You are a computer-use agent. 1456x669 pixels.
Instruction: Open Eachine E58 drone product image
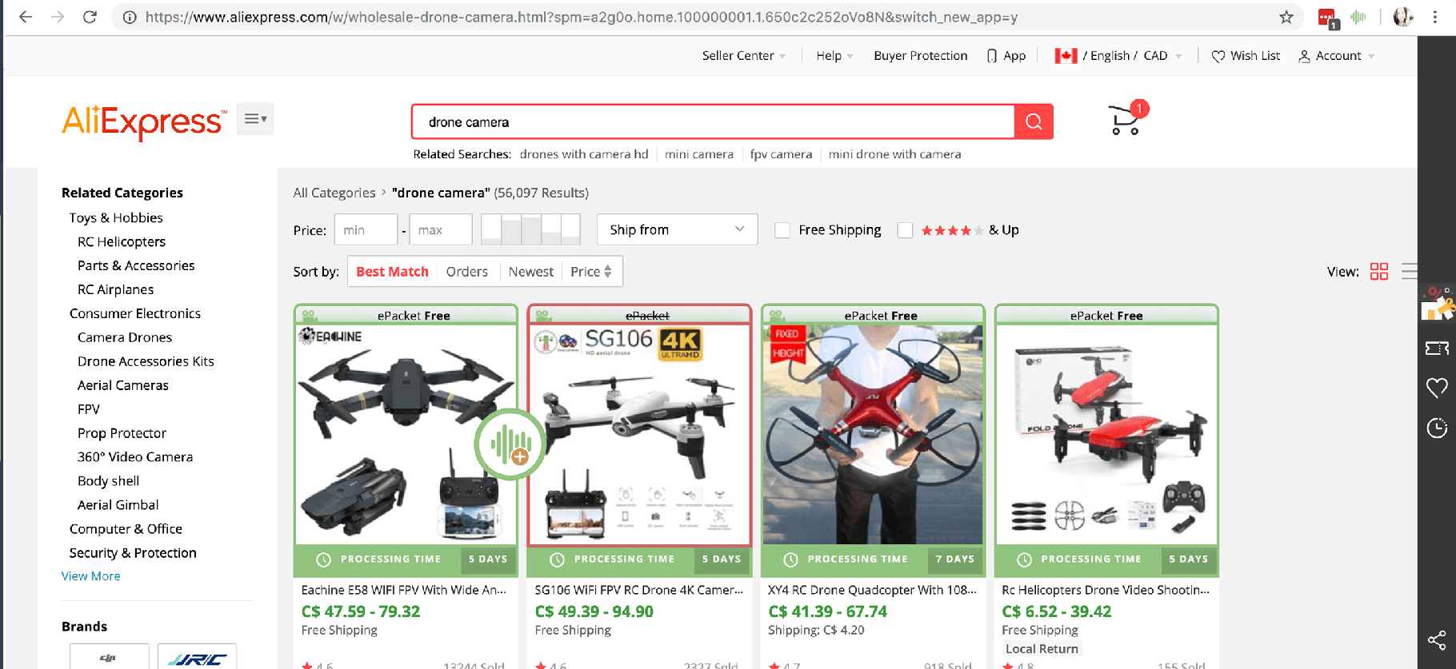pyautogui.click(x=406, y=434)
